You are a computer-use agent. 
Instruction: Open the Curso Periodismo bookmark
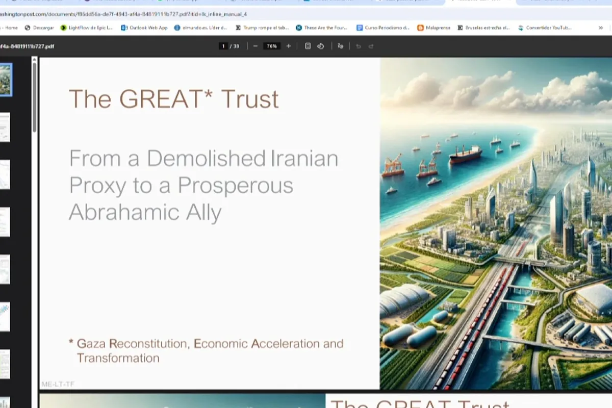(383, 28)
